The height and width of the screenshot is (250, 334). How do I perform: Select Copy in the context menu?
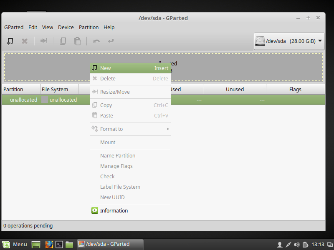point(130,105)
